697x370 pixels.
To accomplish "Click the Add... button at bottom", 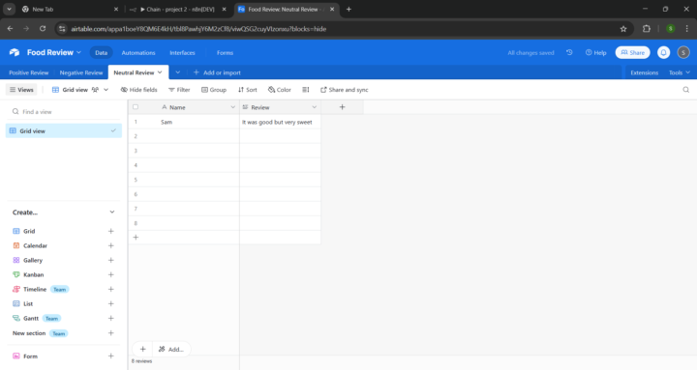I will tap(171, 349).
